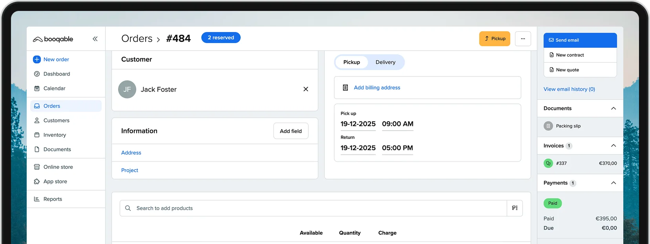Image resolution: width=650 pixels, height=244 pixels.
Task: Remove customer Jack Foster with X icon
Action: tap(306, 89)
